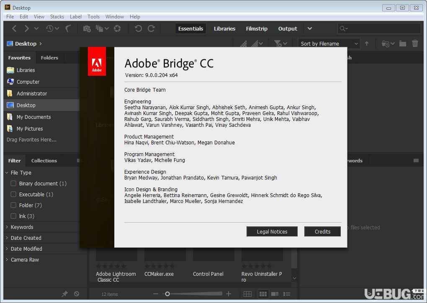This screenshot has width=427, height=303.
Task: Open the File menu
Action: click(x=10, y=17)
